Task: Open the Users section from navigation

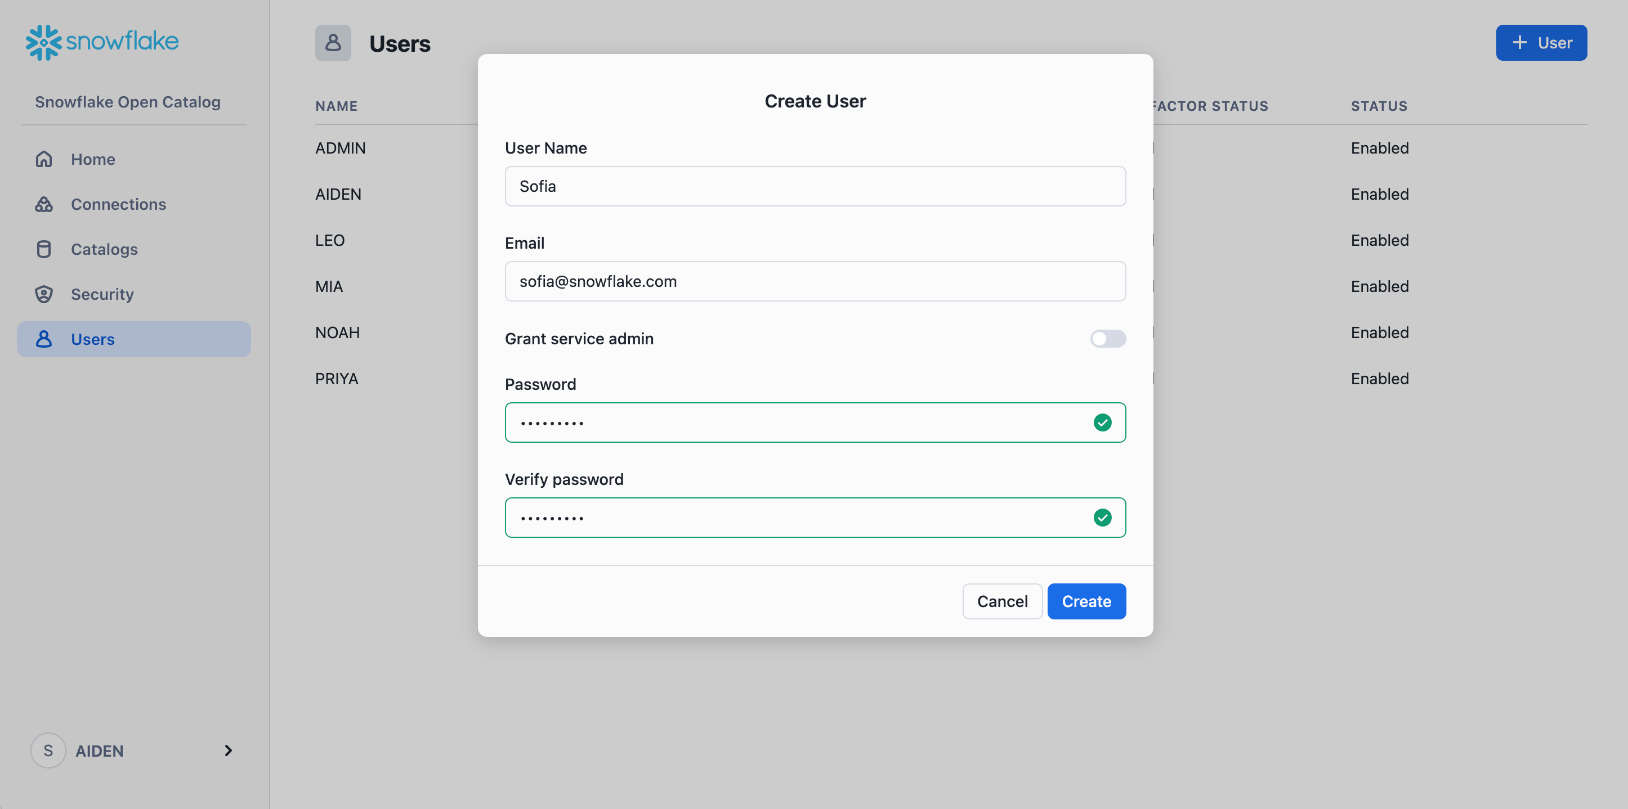Action: [92, 339]
